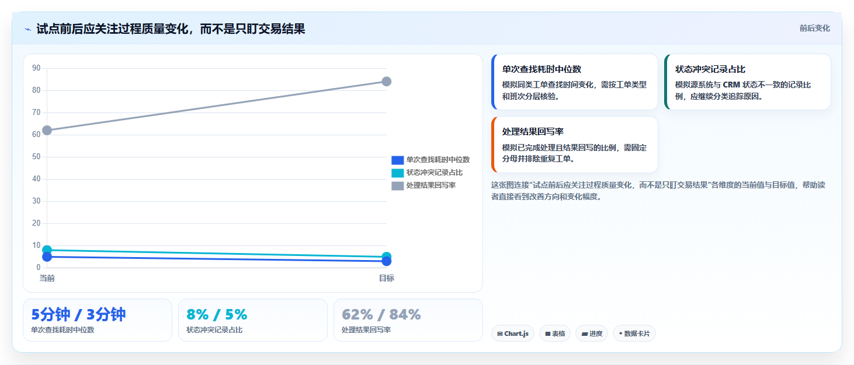The width and height of the screenshot is (854, 365).
Task: Click the icon in the 表格 chip
Action: click(548, 334)
